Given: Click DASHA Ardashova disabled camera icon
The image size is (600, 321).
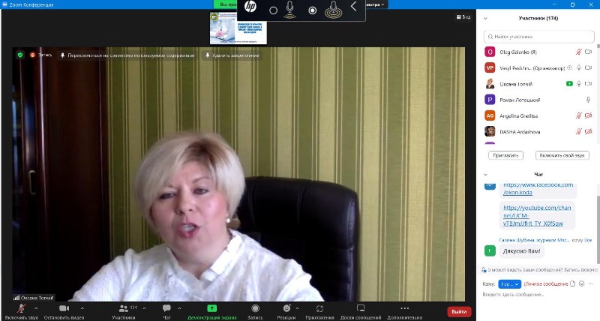Looking at the screenshot, I should (x=589, y=131).
